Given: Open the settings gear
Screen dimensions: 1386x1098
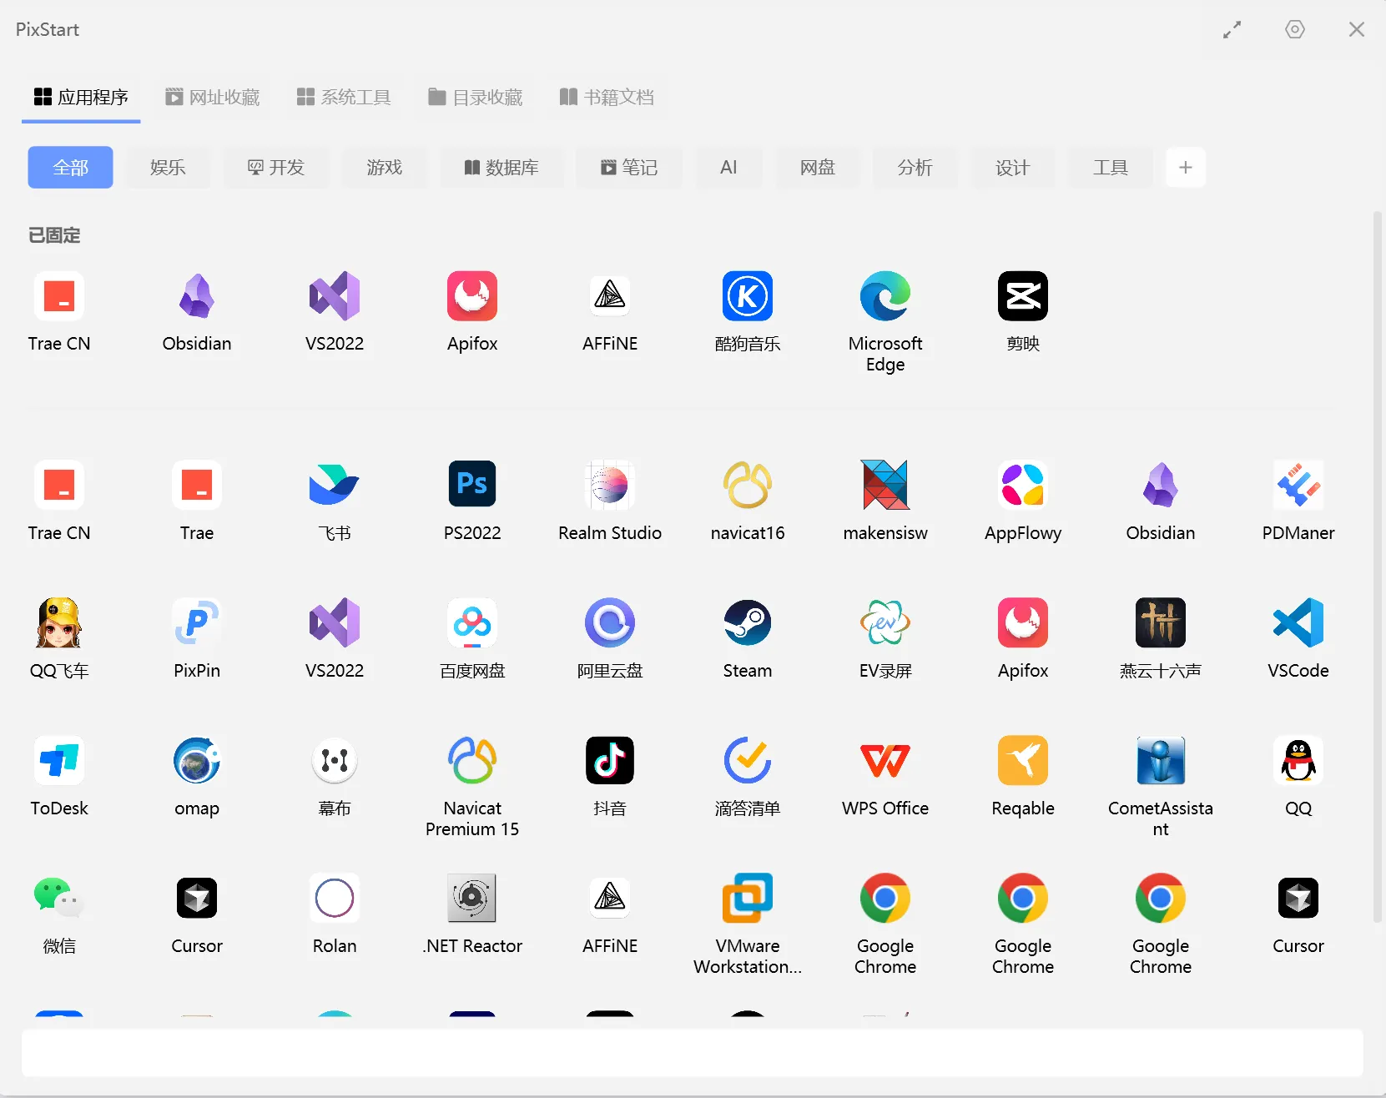Looking at the screenshot, I should click(1295, 29).
